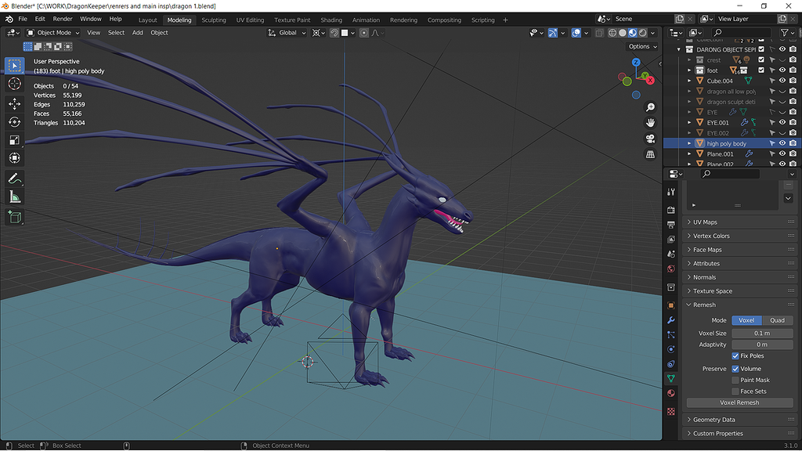Toggle camera view with the viewport camera icon
802x451 pixels.
click(x=650, y=139)
